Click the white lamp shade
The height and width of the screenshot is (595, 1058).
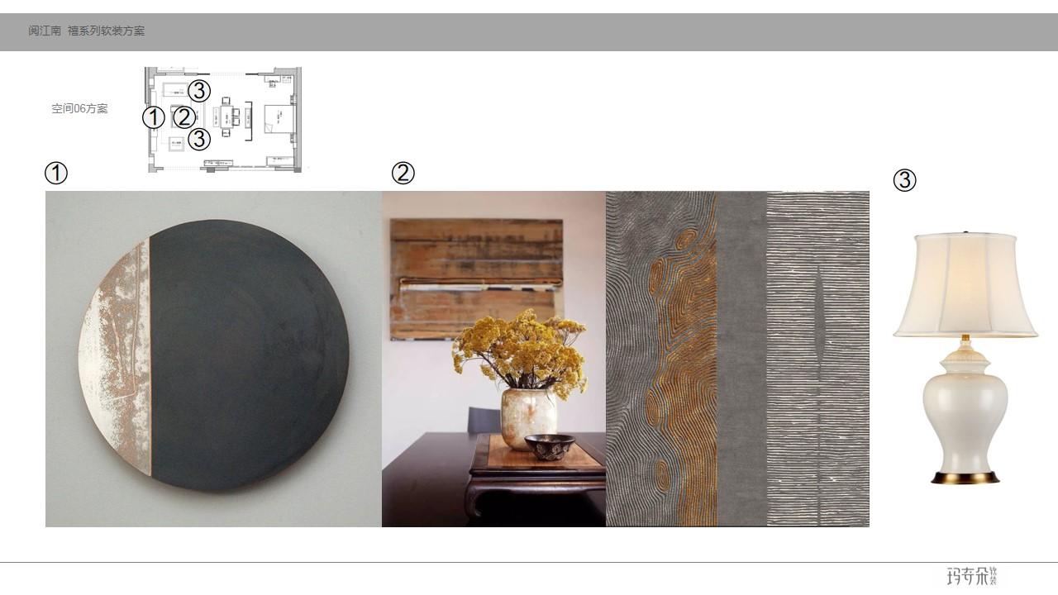click(965, 286)
